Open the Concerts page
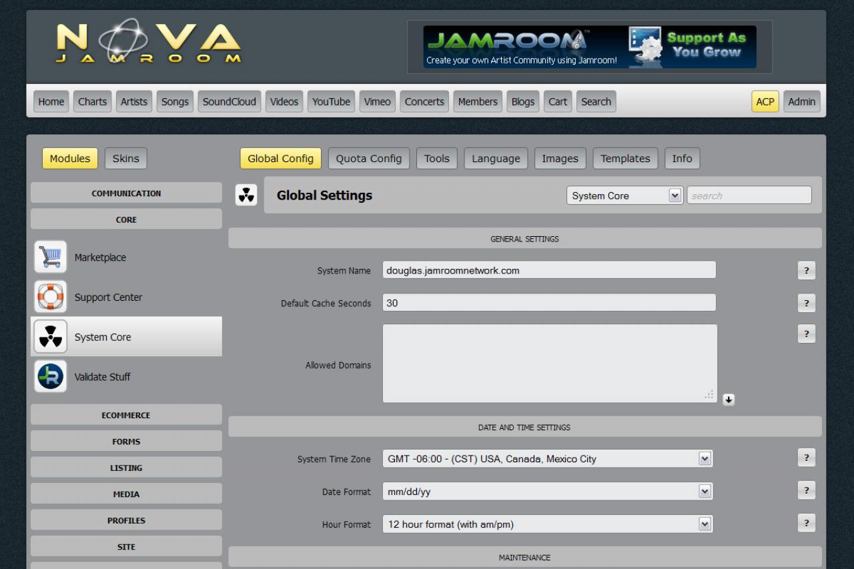The image size is (854, 569). point(424,101)
